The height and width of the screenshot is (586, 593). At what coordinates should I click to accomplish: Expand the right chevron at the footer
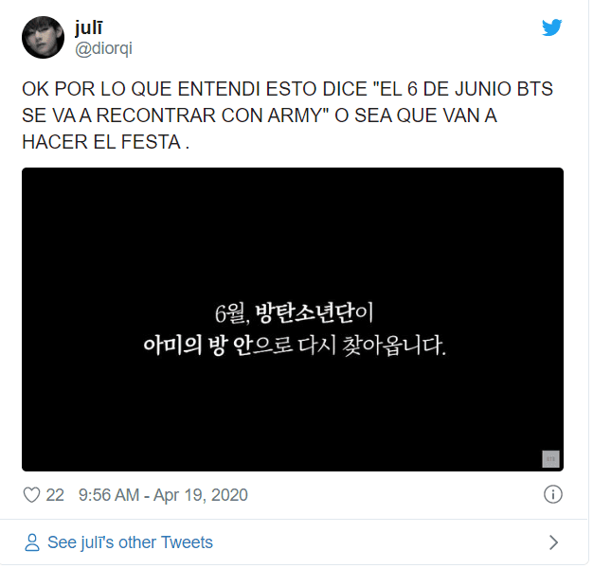pyautogui.click(x=553, y=542)
